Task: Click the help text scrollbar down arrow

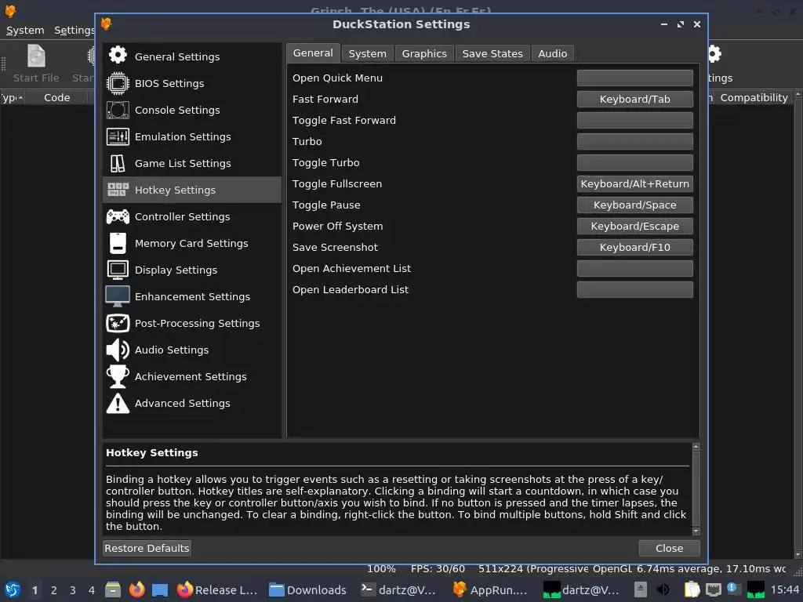Action: [x=696, y=531]
